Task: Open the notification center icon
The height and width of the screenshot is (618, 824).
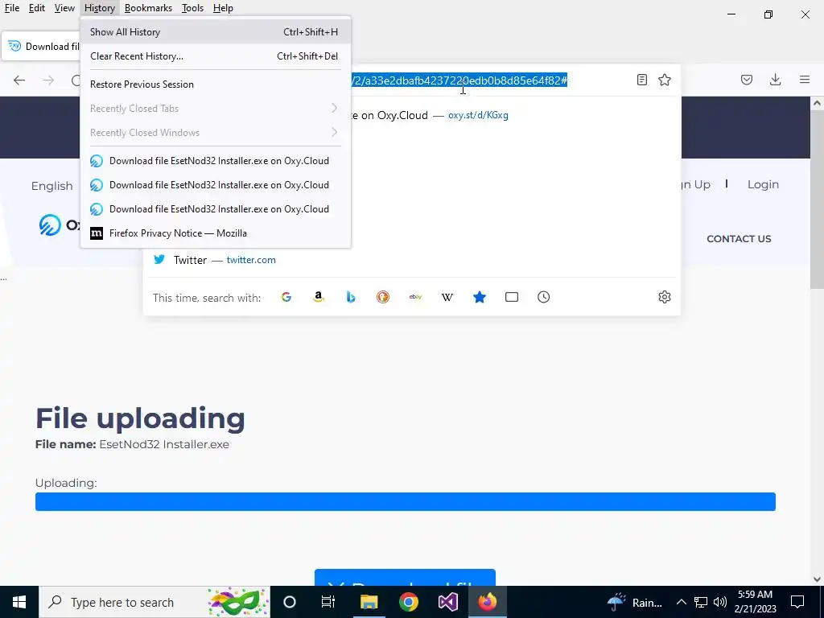Action: [797, 602]
